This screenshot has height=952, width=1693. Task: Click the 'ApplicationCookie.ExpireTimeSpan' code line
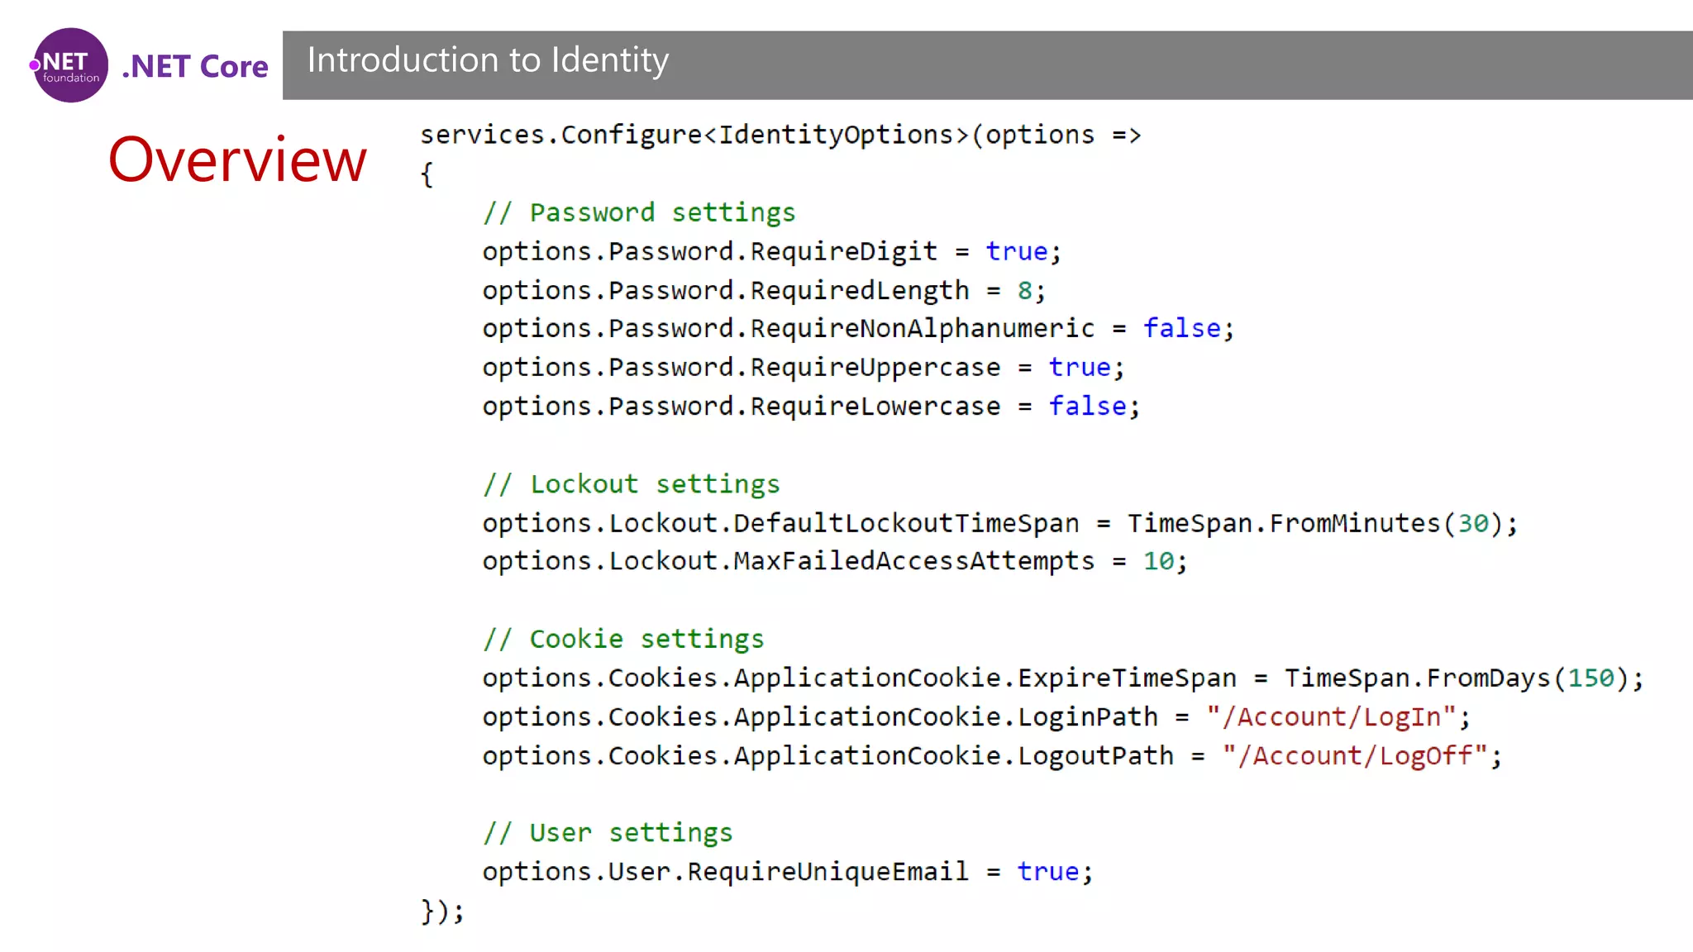click(1063, 678)
